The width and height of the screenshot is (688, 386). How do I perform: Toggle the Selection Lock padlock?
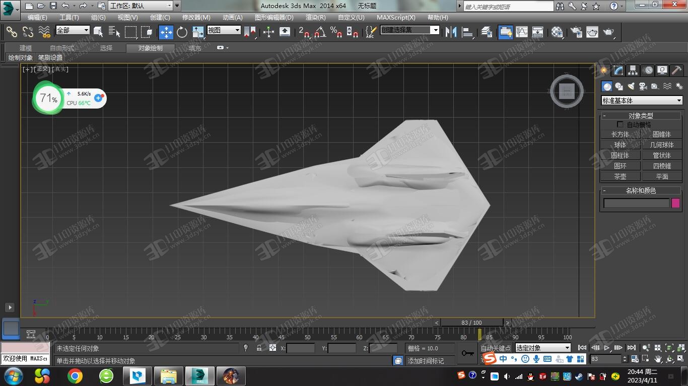click(x=259, y=348)
